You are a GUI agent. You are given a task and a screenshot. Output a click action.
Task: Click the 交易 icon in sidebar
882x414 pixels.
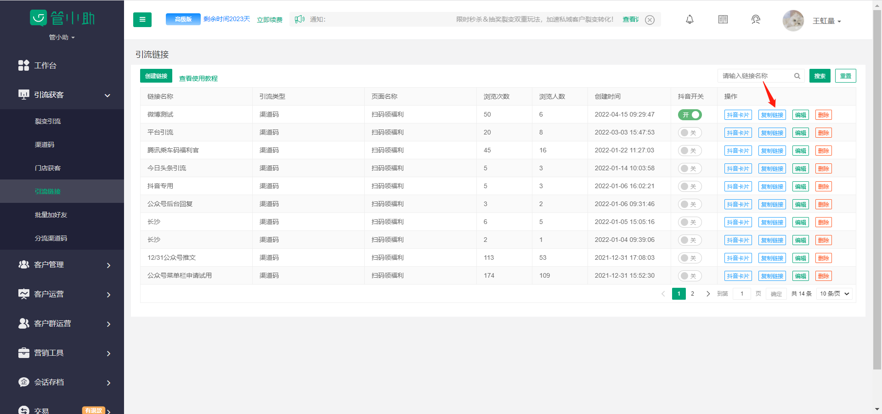pyautogui.click(x=23, y=410)
